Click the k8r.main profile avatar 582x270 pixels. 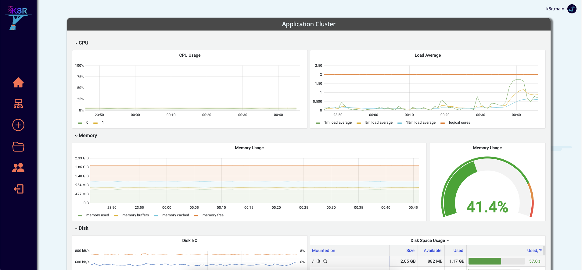(x=572, y=9)
